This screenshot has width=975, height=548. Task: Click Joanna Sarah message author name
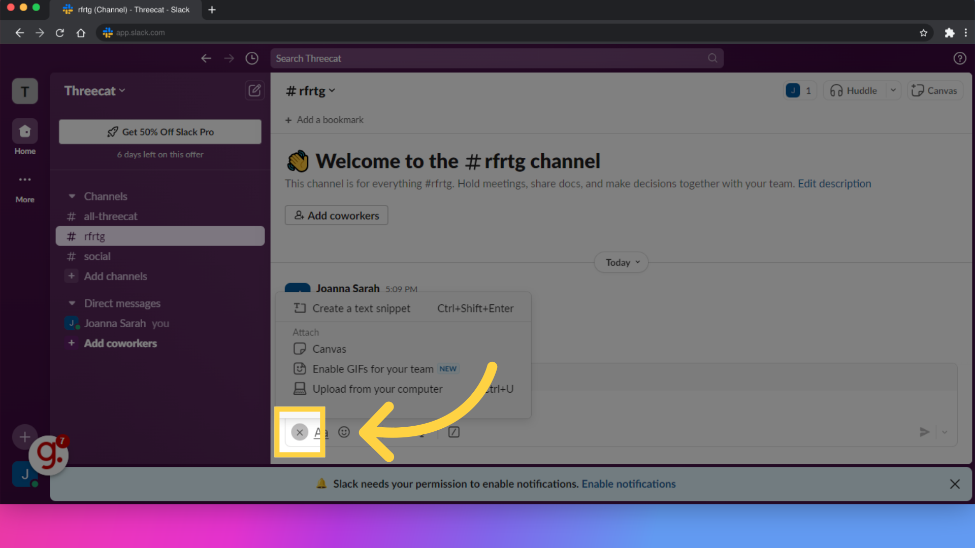(348, 289)
